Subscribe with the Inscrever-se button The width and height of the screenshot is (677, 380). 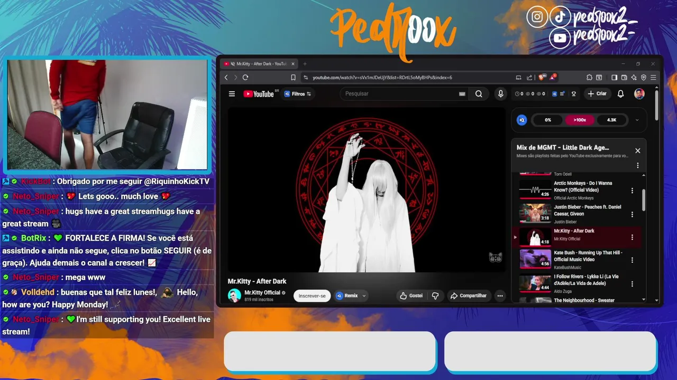coord(312,296)
